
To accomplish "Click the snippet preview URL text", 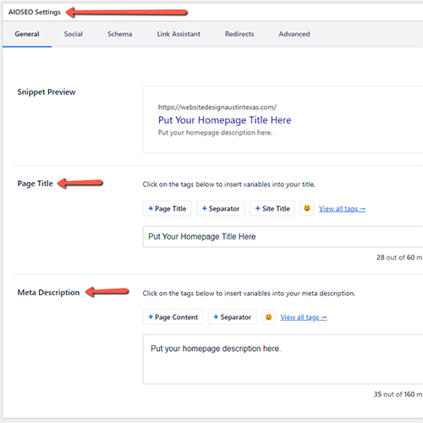I will [217, 107].
